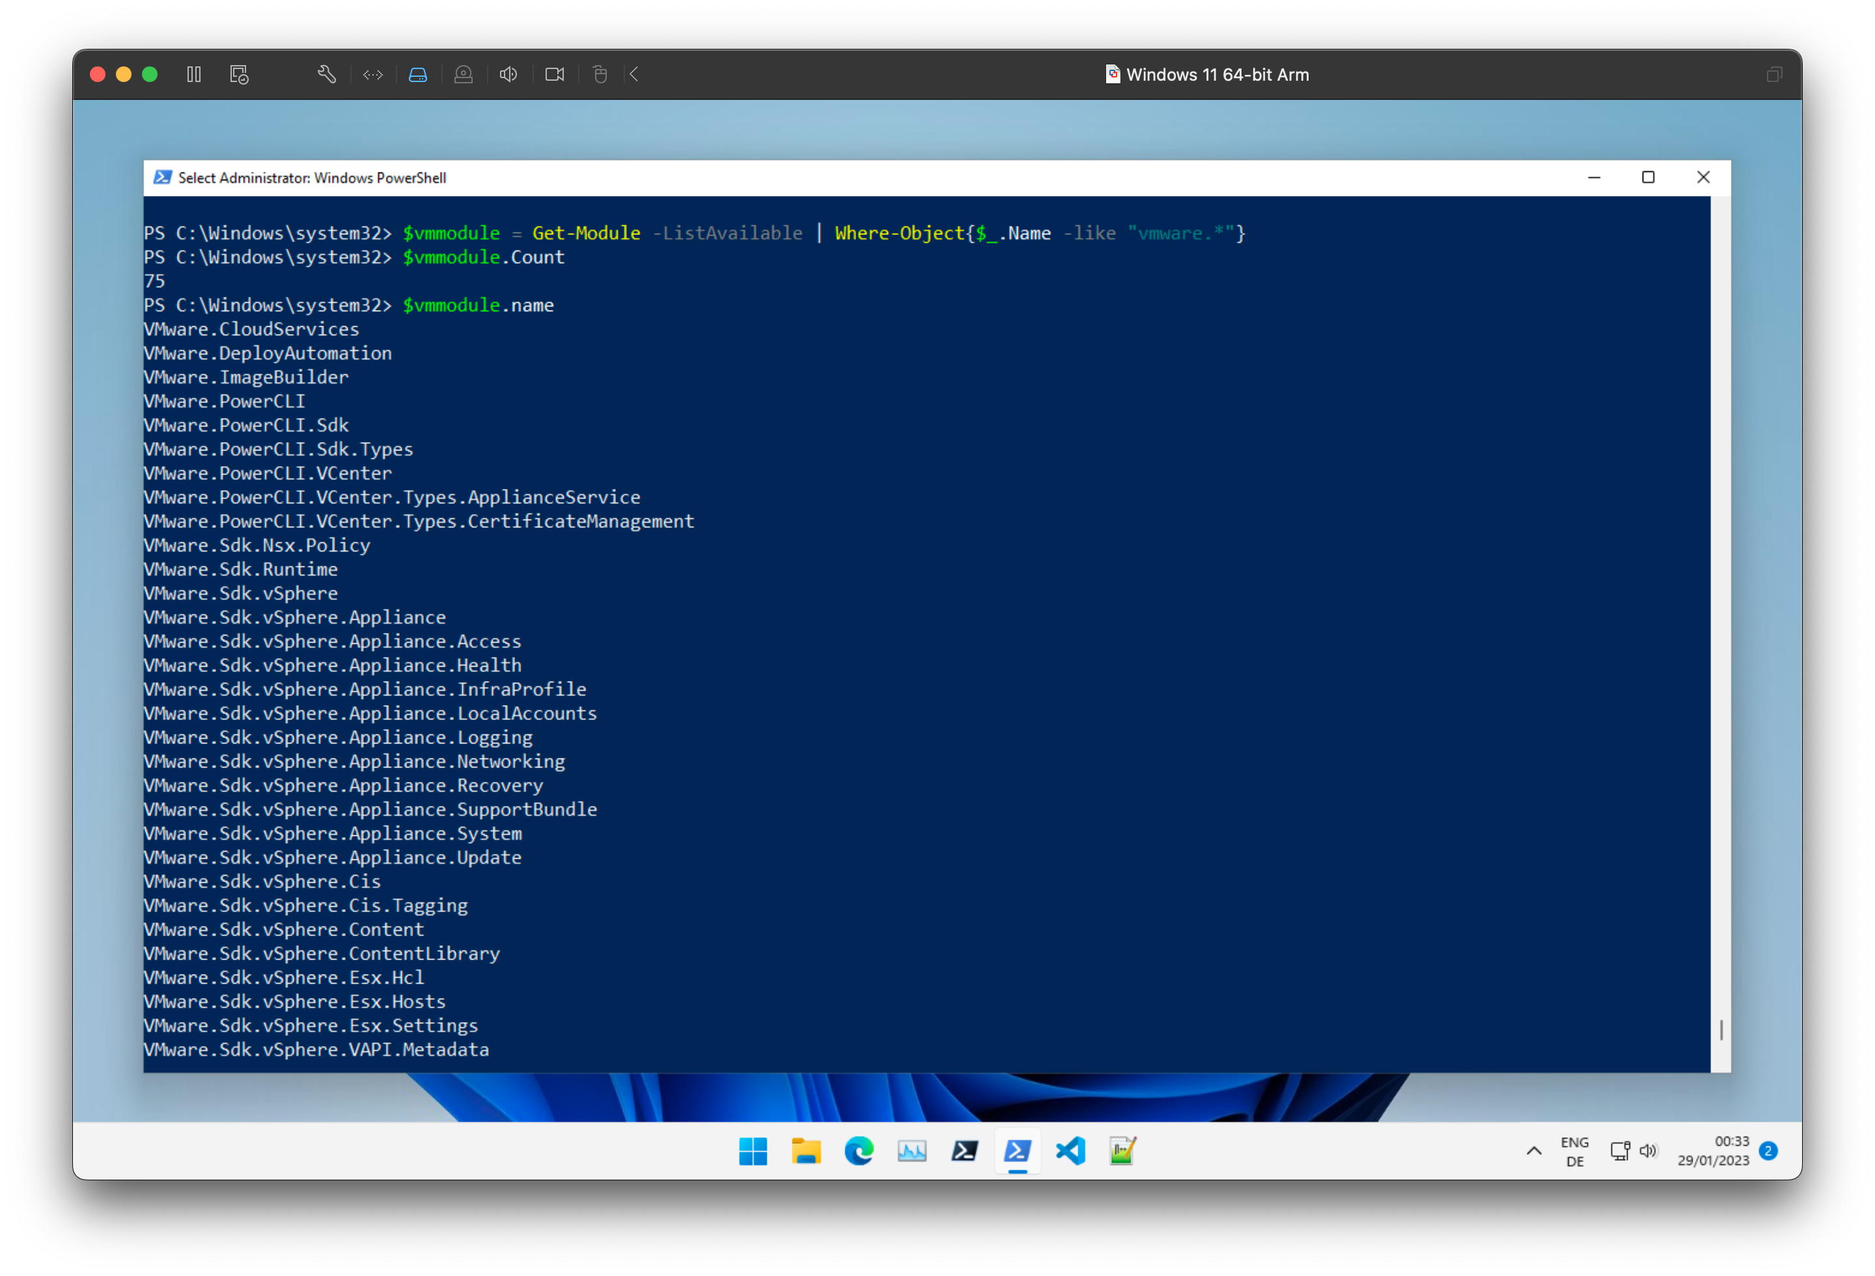This screenshot has height=1276, width=1875.
Task: Show hidden system tray icons
Action: (1534, 1151)
